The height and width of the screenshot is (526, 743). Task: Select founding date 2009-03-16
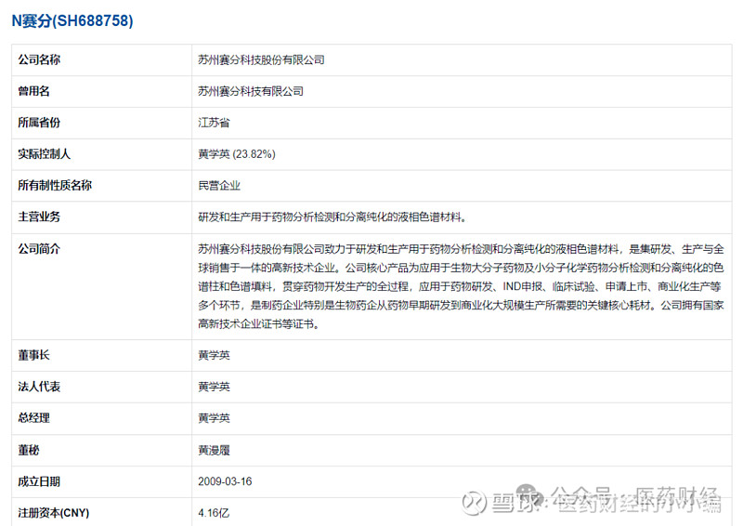tap(225, 481)
